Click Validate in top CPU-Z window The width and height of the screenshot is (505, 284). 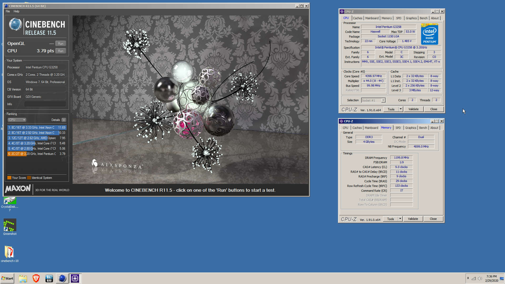point(413,109)
